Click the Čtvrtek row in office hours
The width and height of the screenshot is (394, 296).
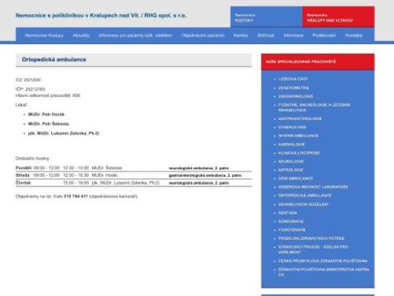click(133, 182)
